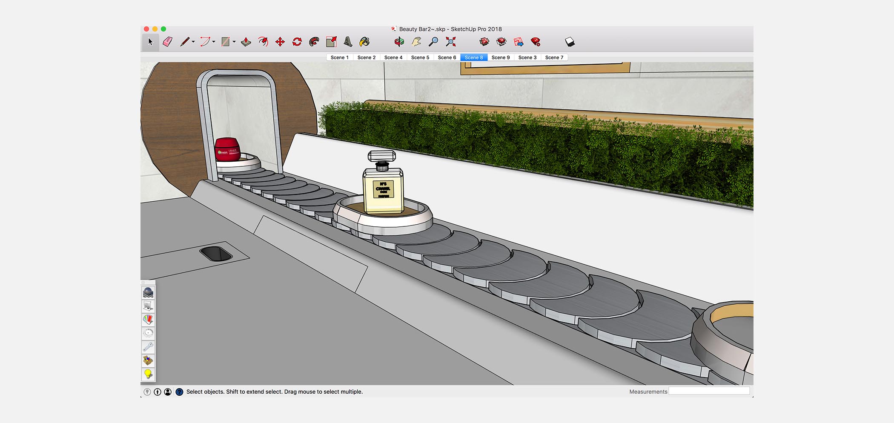This screenshot has width=894, height=423.
Task: Select the Offset tool
Action: click(x=263, y=42)
